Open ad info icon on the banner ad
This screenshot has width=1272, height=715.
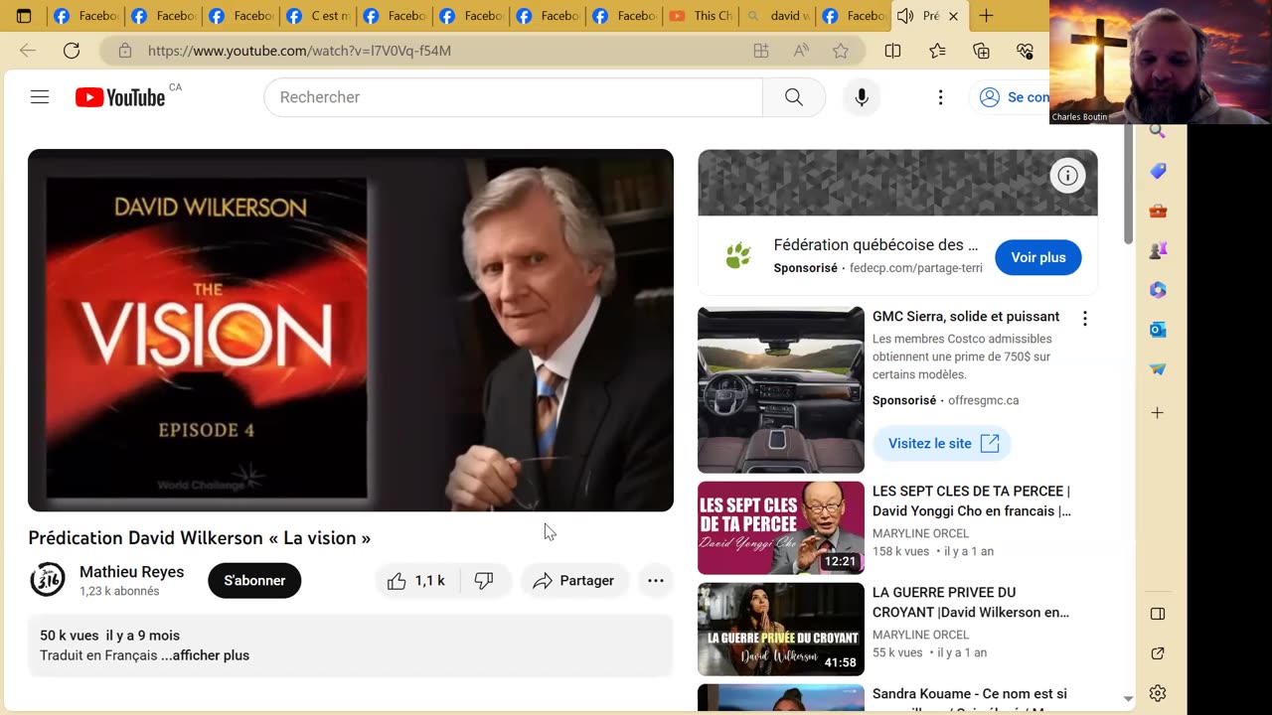point(1067,176)
